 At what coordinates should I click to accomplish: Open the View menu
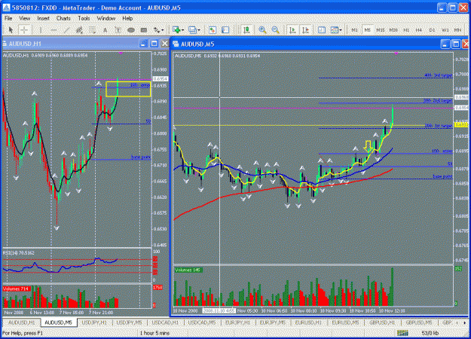click(x=24, y=18)
